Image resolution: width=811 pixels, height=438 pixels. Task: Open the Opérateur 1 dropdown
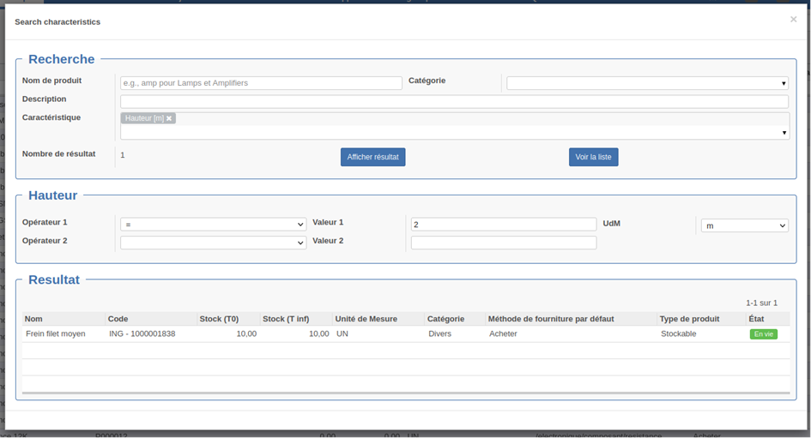(213, 225)
